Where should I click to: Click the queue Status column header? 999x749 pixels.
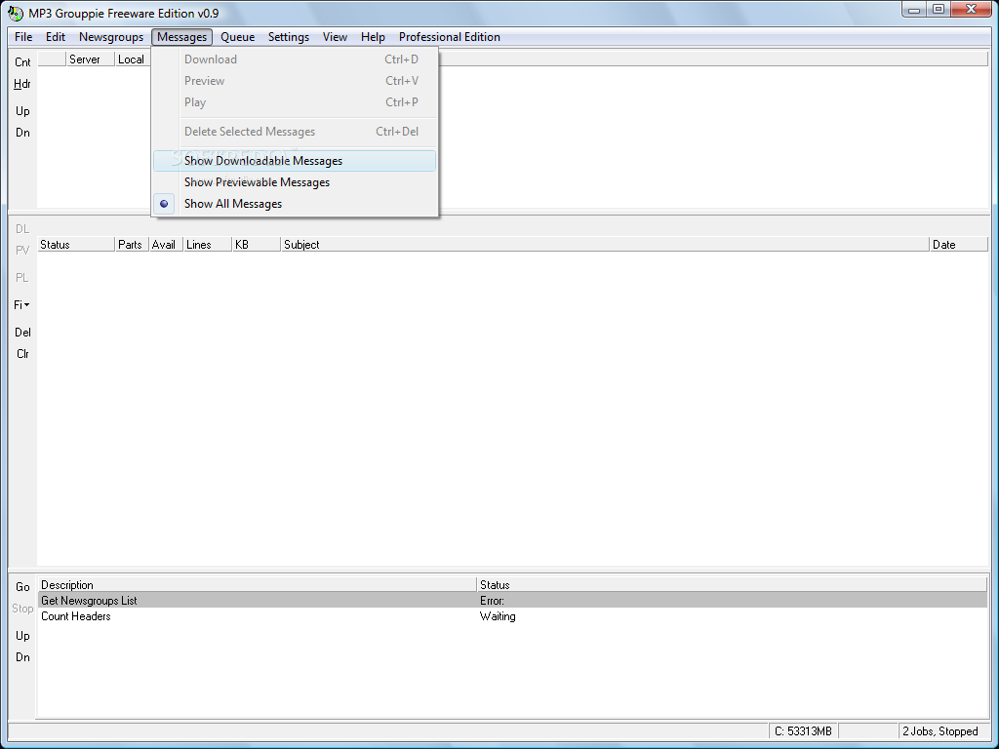733,585
